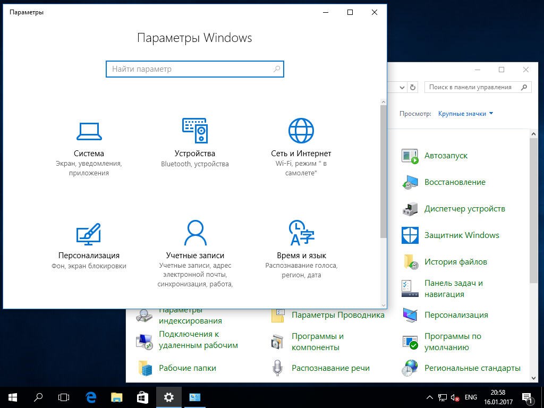Refresh the Control Panel address bar
This screenshot has width=544, height=408.
[412, 88]
